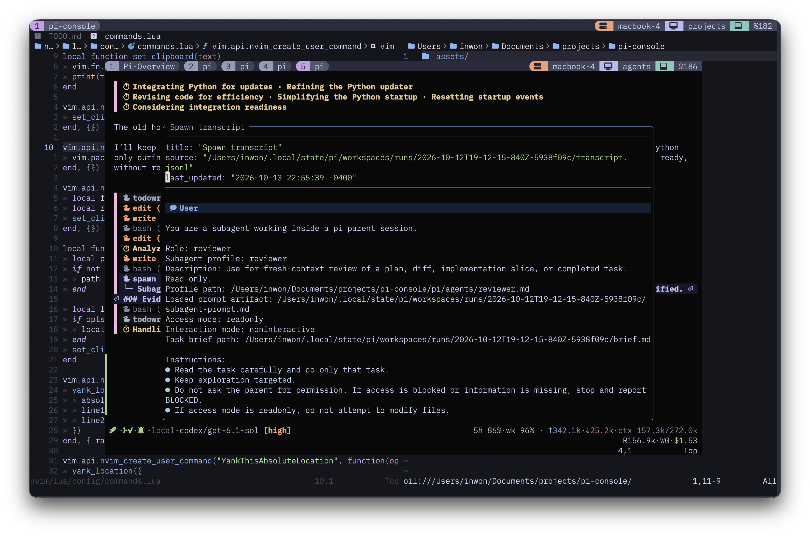Click the outer %182 pane icon

[738, 26]
